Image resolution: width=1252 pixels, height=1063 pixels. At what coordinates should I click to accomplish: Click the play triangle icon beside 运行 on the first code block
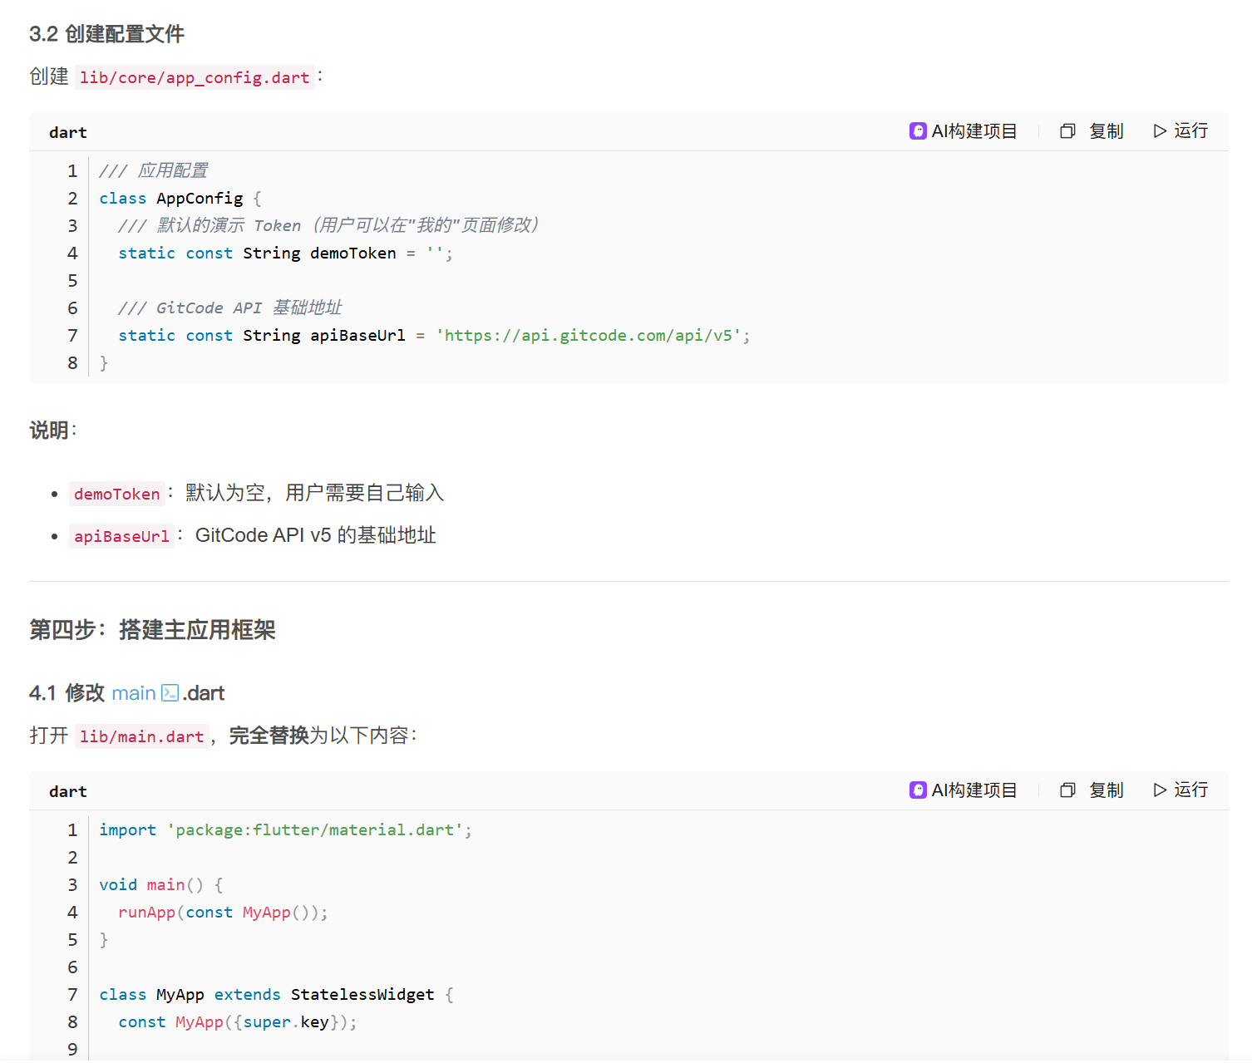pos(1159,130)
